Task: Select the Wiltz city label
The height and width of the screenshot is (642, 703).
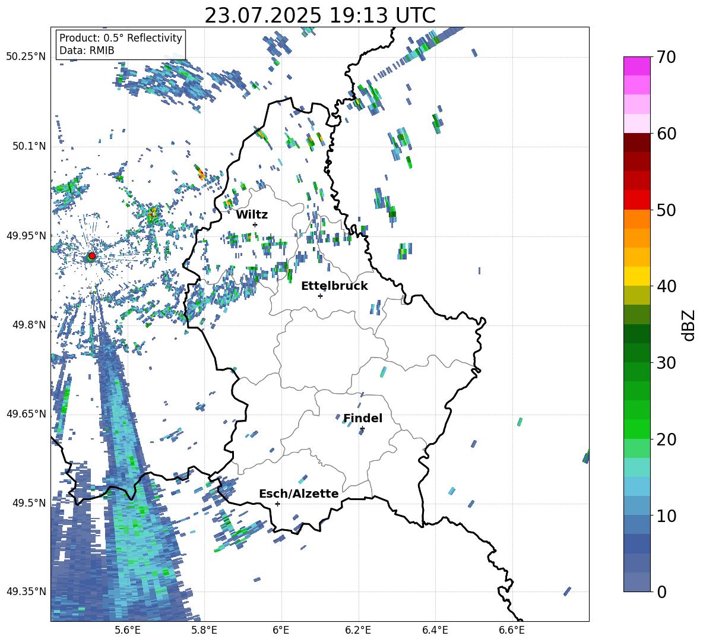Action: (x=252, y=215)
